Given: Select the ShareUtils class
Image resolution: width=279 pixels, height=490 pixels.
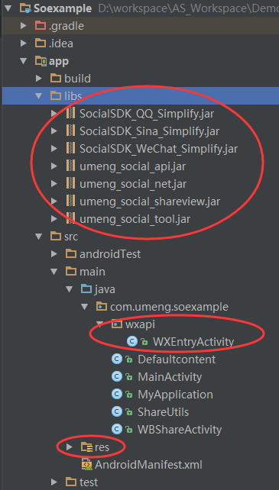Looking at the screenshot, I should click(163, 412).
